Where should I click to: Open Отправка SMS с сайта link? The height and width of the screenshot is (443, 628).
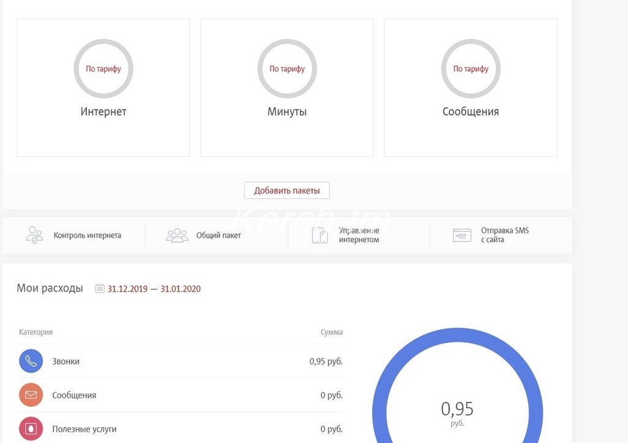pos(504,235)
